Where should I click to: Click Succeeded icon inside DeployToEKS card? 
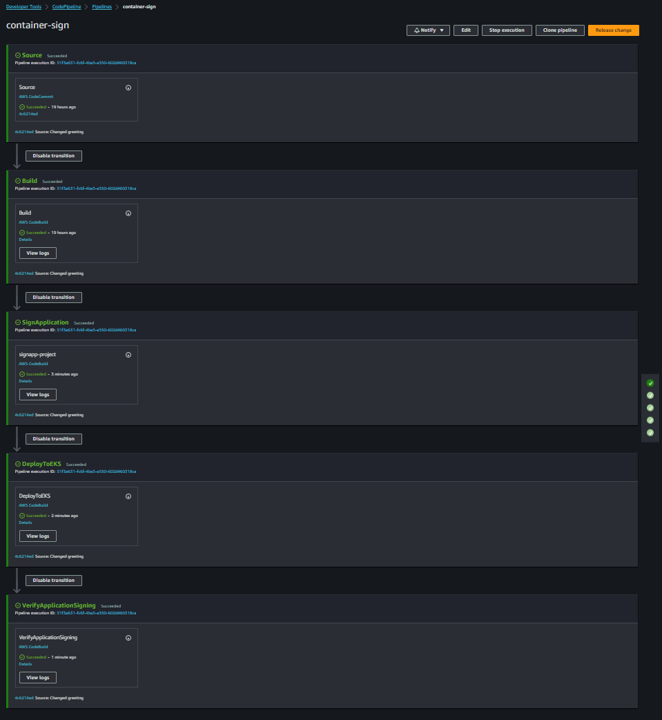(x=21, y=515)
